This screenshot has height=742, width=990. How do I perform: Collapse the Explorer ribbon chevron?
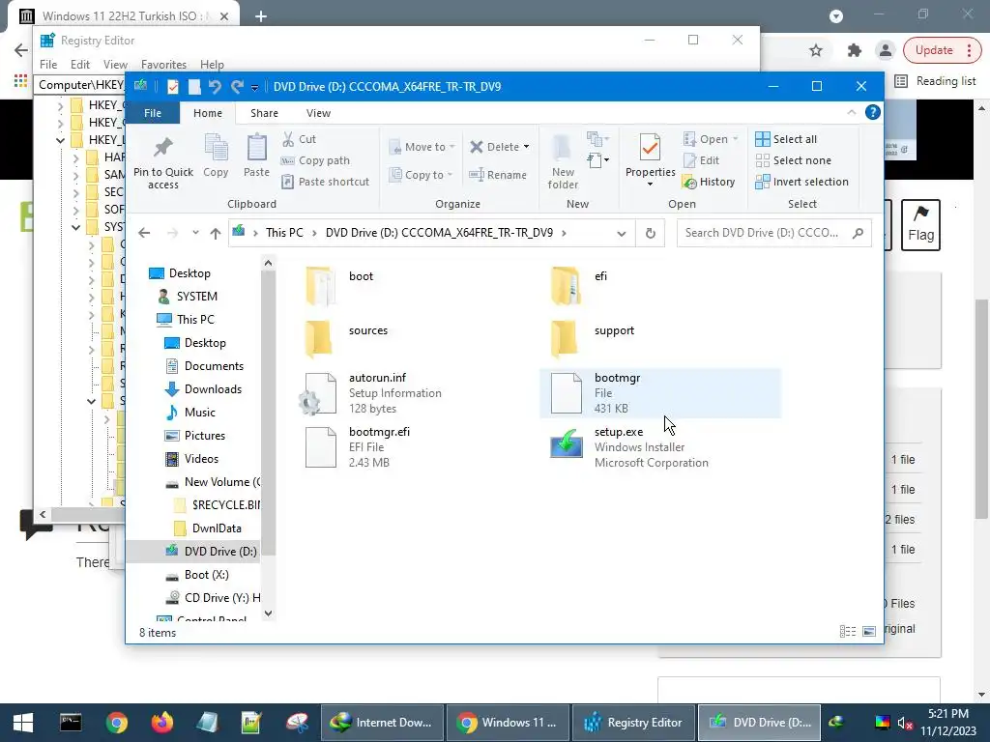pyautogui.click(x=851, y=112)
